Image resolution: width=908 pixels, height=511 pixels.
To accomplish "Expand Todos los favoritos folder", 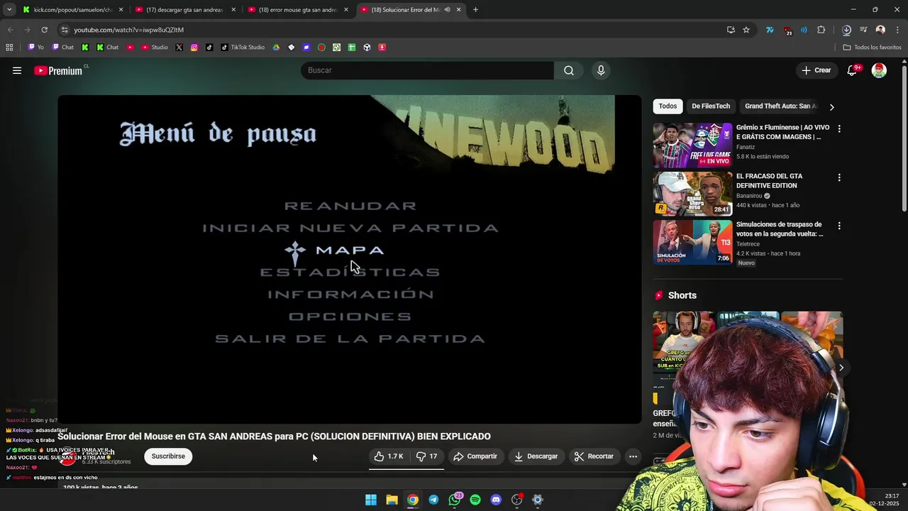I will pos(872,48).
